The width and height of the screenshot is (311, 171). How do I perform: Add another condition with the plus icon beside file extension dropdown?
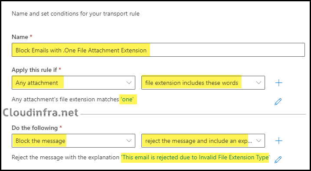pyautogui.click(x=278, y=83)
